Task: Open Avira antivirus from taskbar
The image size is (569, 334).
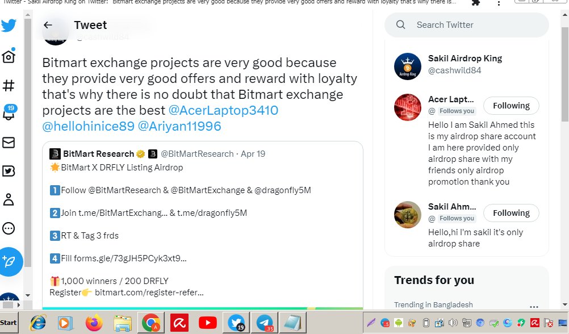Action: click(x=179, y=323)
